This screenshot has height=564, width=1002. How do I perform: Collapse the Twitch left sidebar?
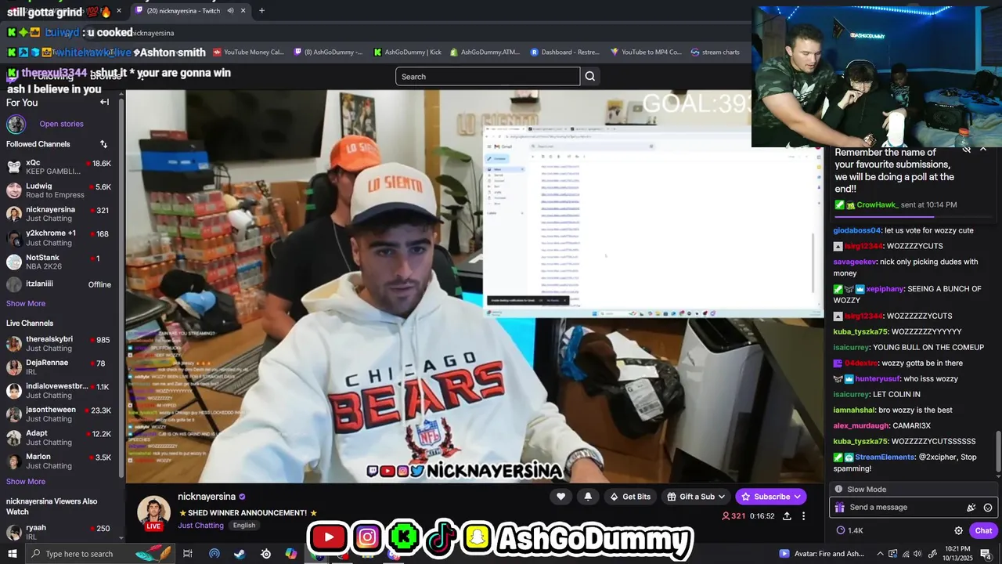coord(104,102)
